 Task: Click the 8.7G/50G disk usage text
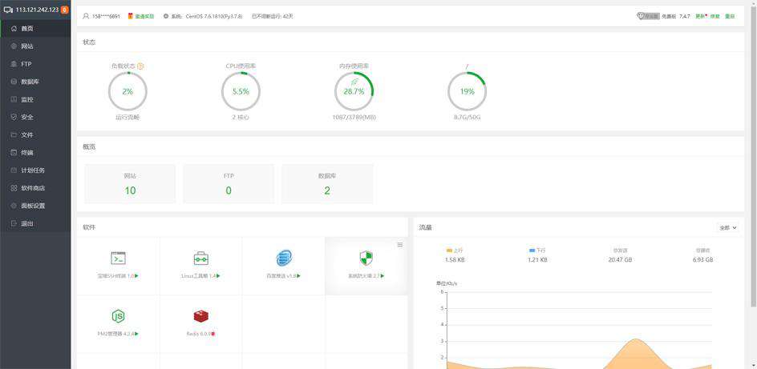coord(467,117)
